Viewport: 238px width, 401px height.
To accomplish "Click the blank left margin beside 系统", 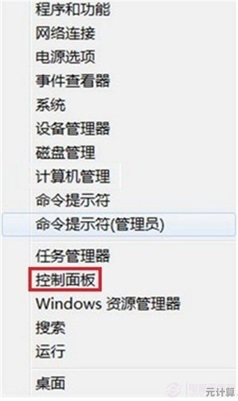I will (16, 105).
